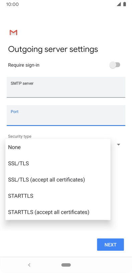Toggle the Require sign-in switch

(115, 65)
